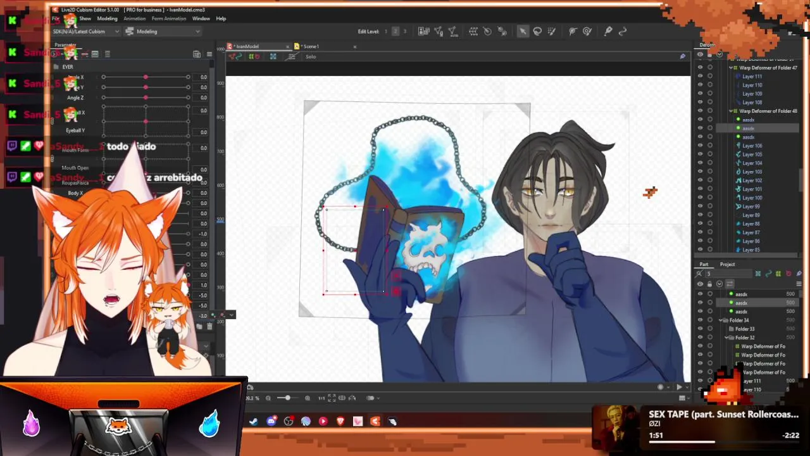Click the Solo button
Image resolution: width=810 pixels, height=456 pixels.
pyautogui.click(x=311, y=56)
